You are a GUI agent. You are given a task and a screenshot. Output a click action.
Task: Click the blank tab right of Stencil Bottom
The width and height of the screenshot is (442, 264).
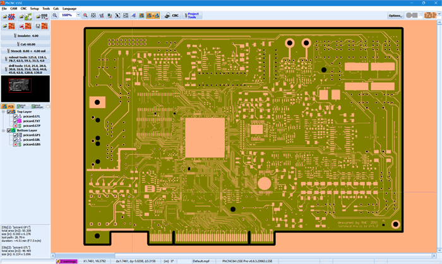47,106
